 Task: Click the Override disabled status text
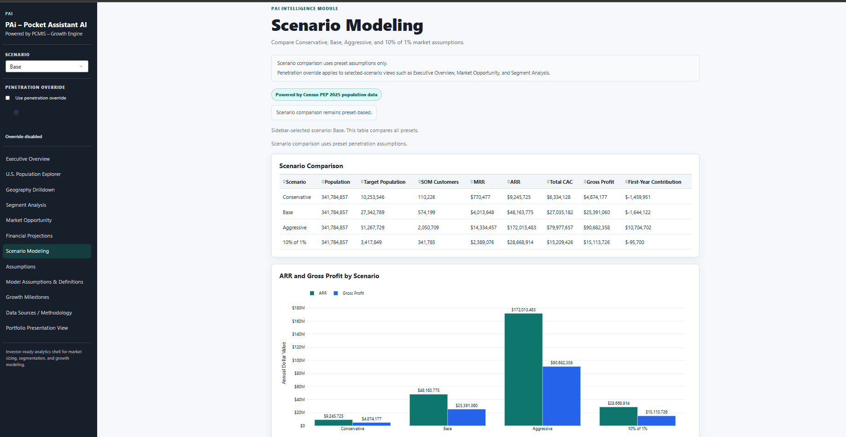tap(23, 137)
